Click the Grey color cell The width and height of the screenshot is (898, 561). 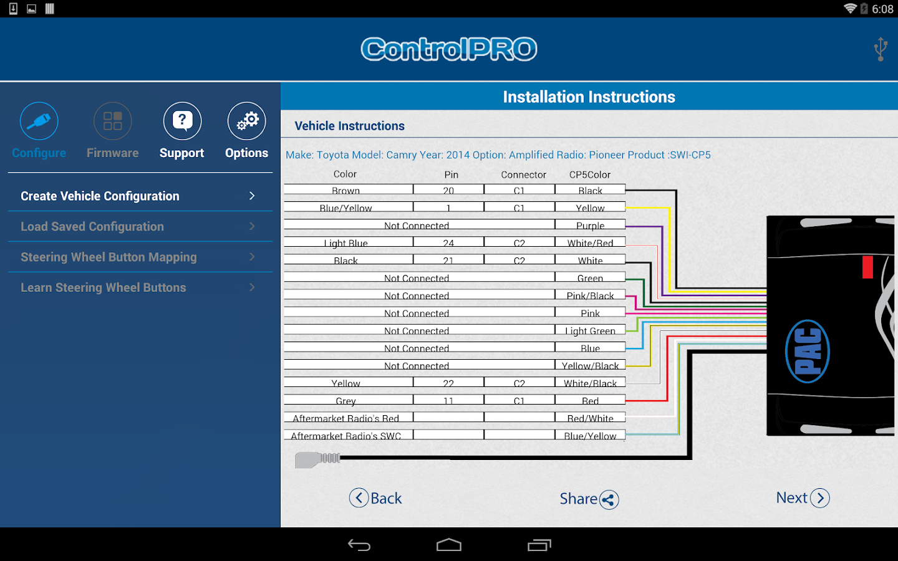(x=349, y=400)
